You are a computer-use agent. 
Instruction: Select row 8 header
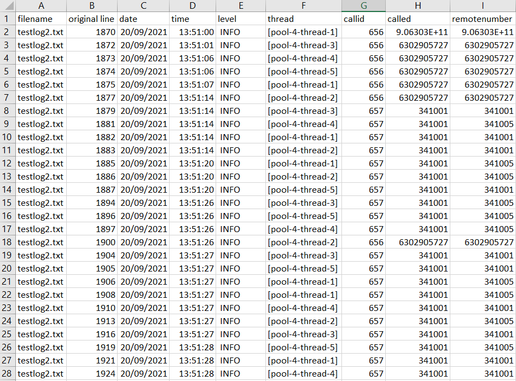(8, 111)
